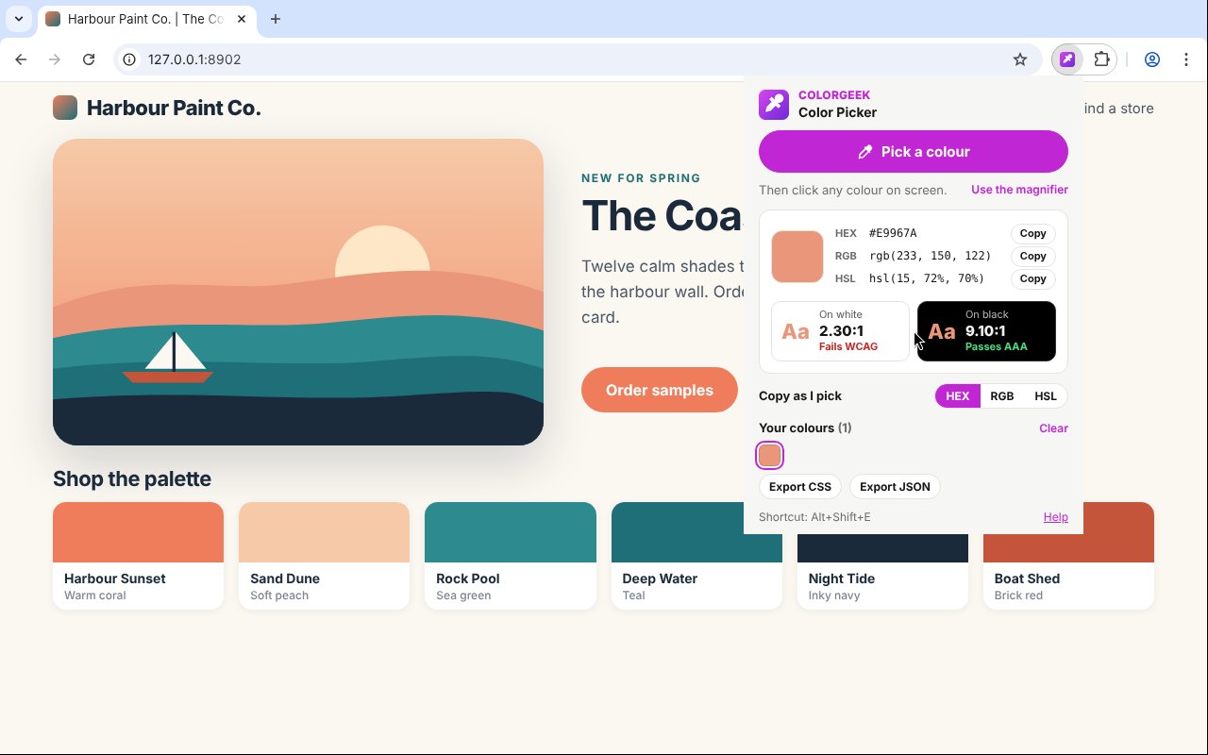The image size is (1208, 755).
Task: Select the Harbour Sunset paint card
Action: point(138,556)
